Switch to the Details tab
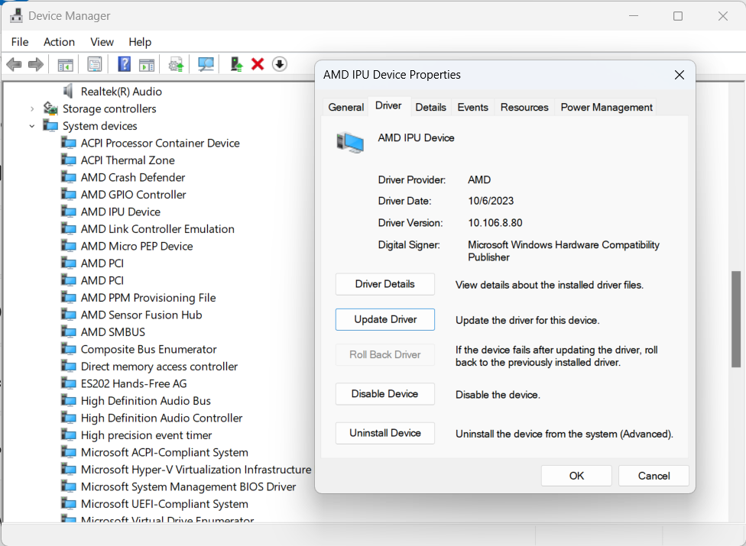 click(x=430, y=108)
